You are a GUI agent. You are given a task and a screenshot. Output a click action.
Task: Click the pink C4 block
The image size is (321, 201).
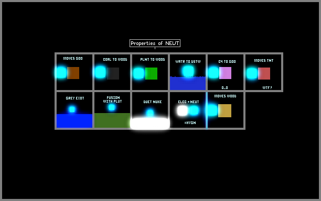225,73
